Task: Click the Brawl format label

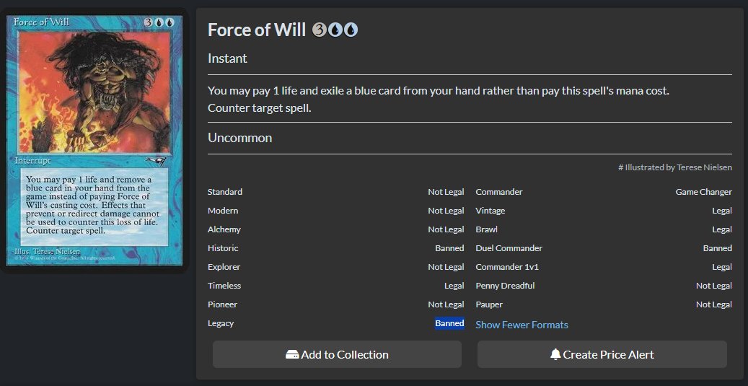Action: pyautogui.click(x=487, y=229)
